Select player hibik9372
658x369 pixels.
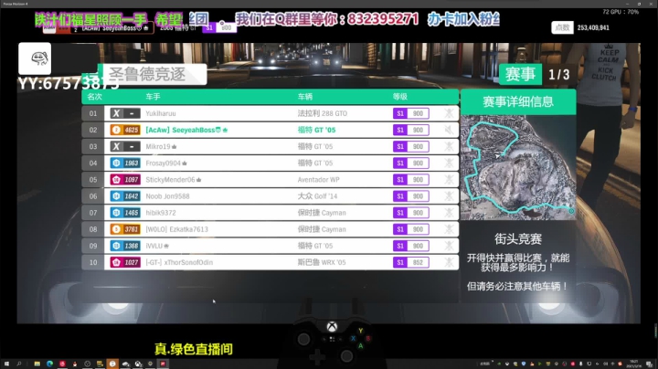point(271,213)
